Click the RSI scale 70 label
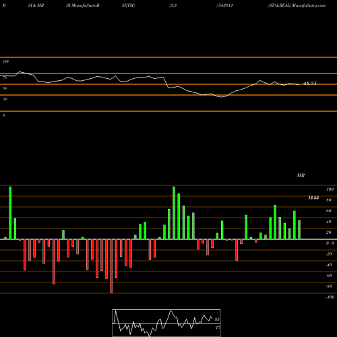The image size is (337, 337). coord(5,78)
